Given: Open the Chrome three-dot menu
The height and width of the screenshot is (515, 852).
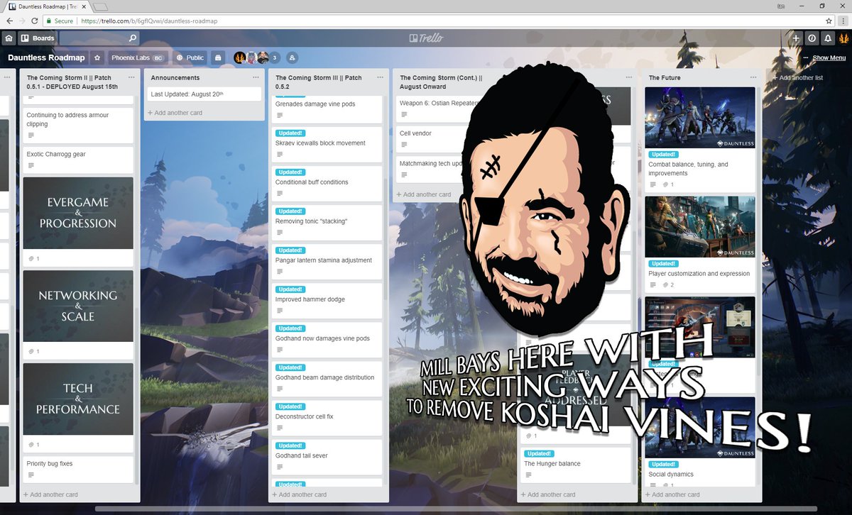Looking at the screenshot, I should [844, 21].
